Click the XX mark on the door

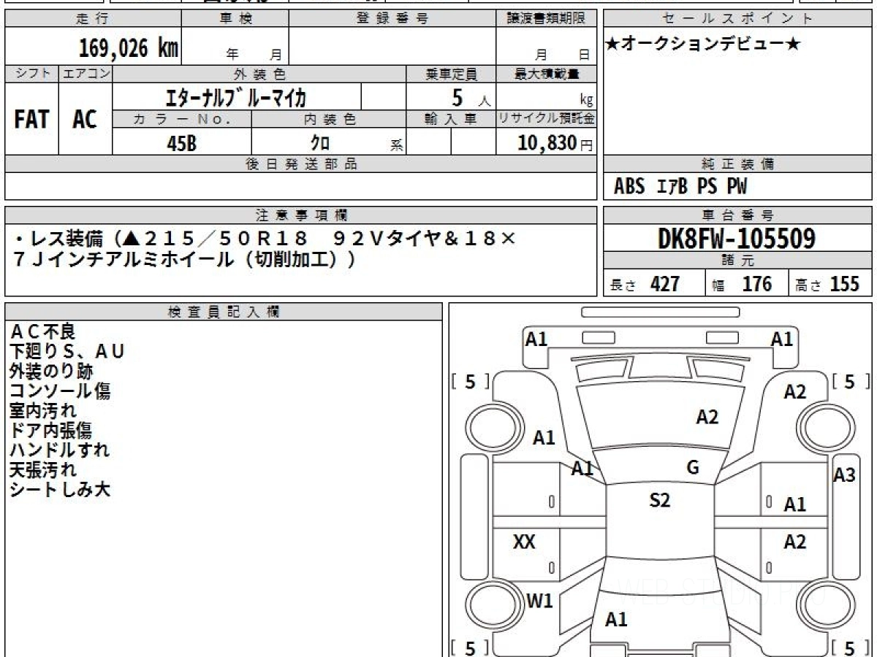pyautogui.click(x=524, y=542)
